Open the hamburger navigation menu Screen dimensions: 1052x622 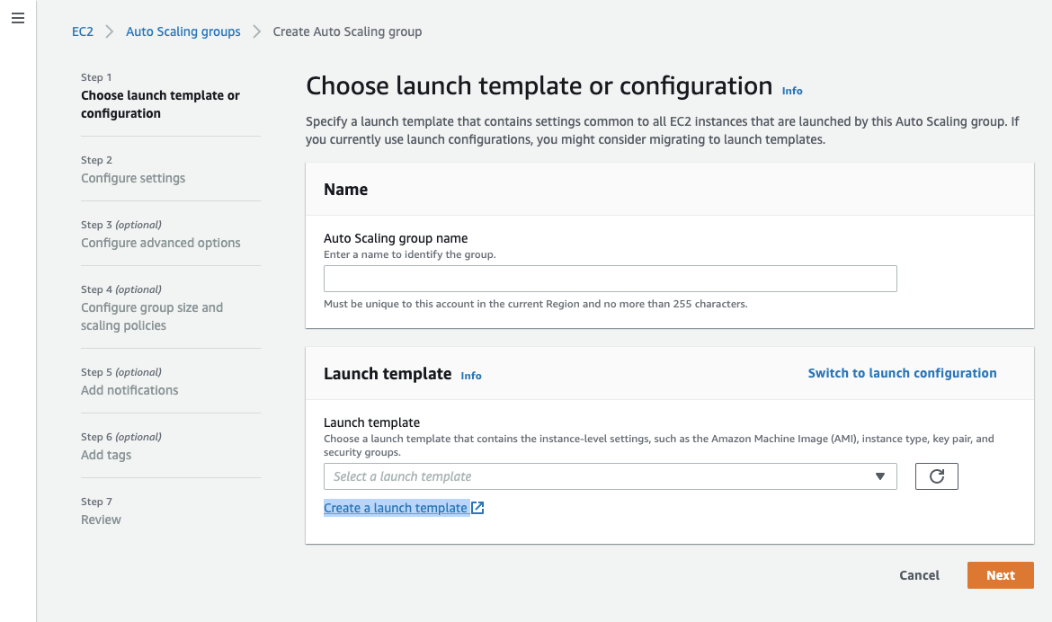(x=18, y=19)
